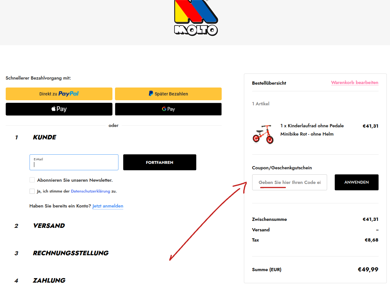Click the 'Summe (EUR)' label
The height and width of the screenshot is (295, 390).
(267, 270)
